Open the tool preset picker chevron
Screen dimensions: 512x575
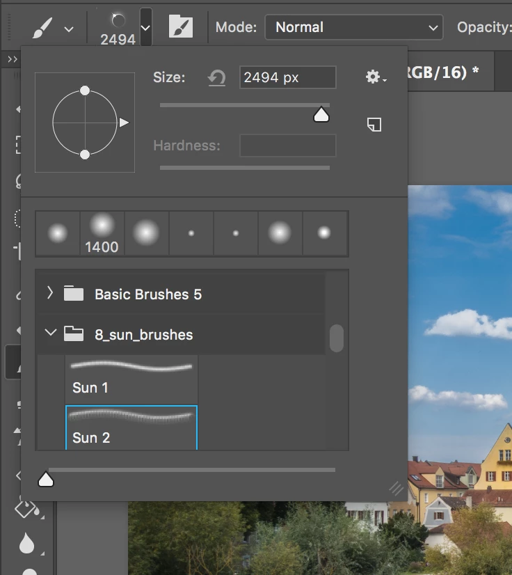[x=69, y=29]
